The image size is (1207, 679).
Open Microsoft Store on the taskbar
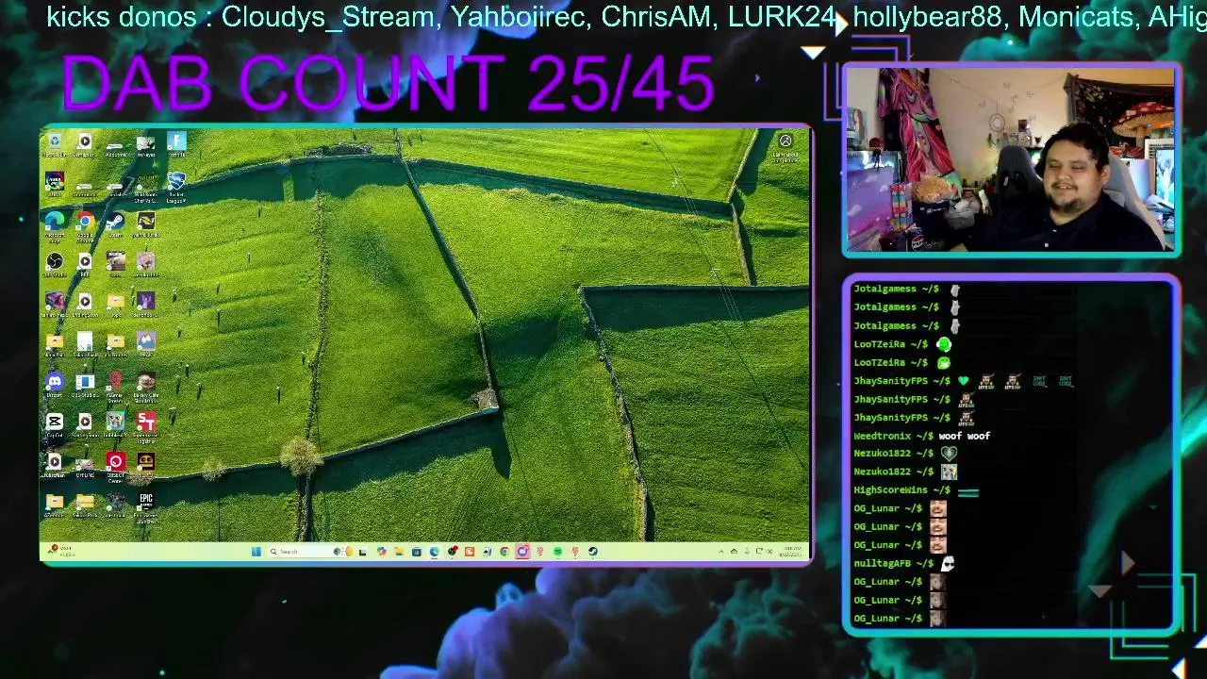coord(417,552)
